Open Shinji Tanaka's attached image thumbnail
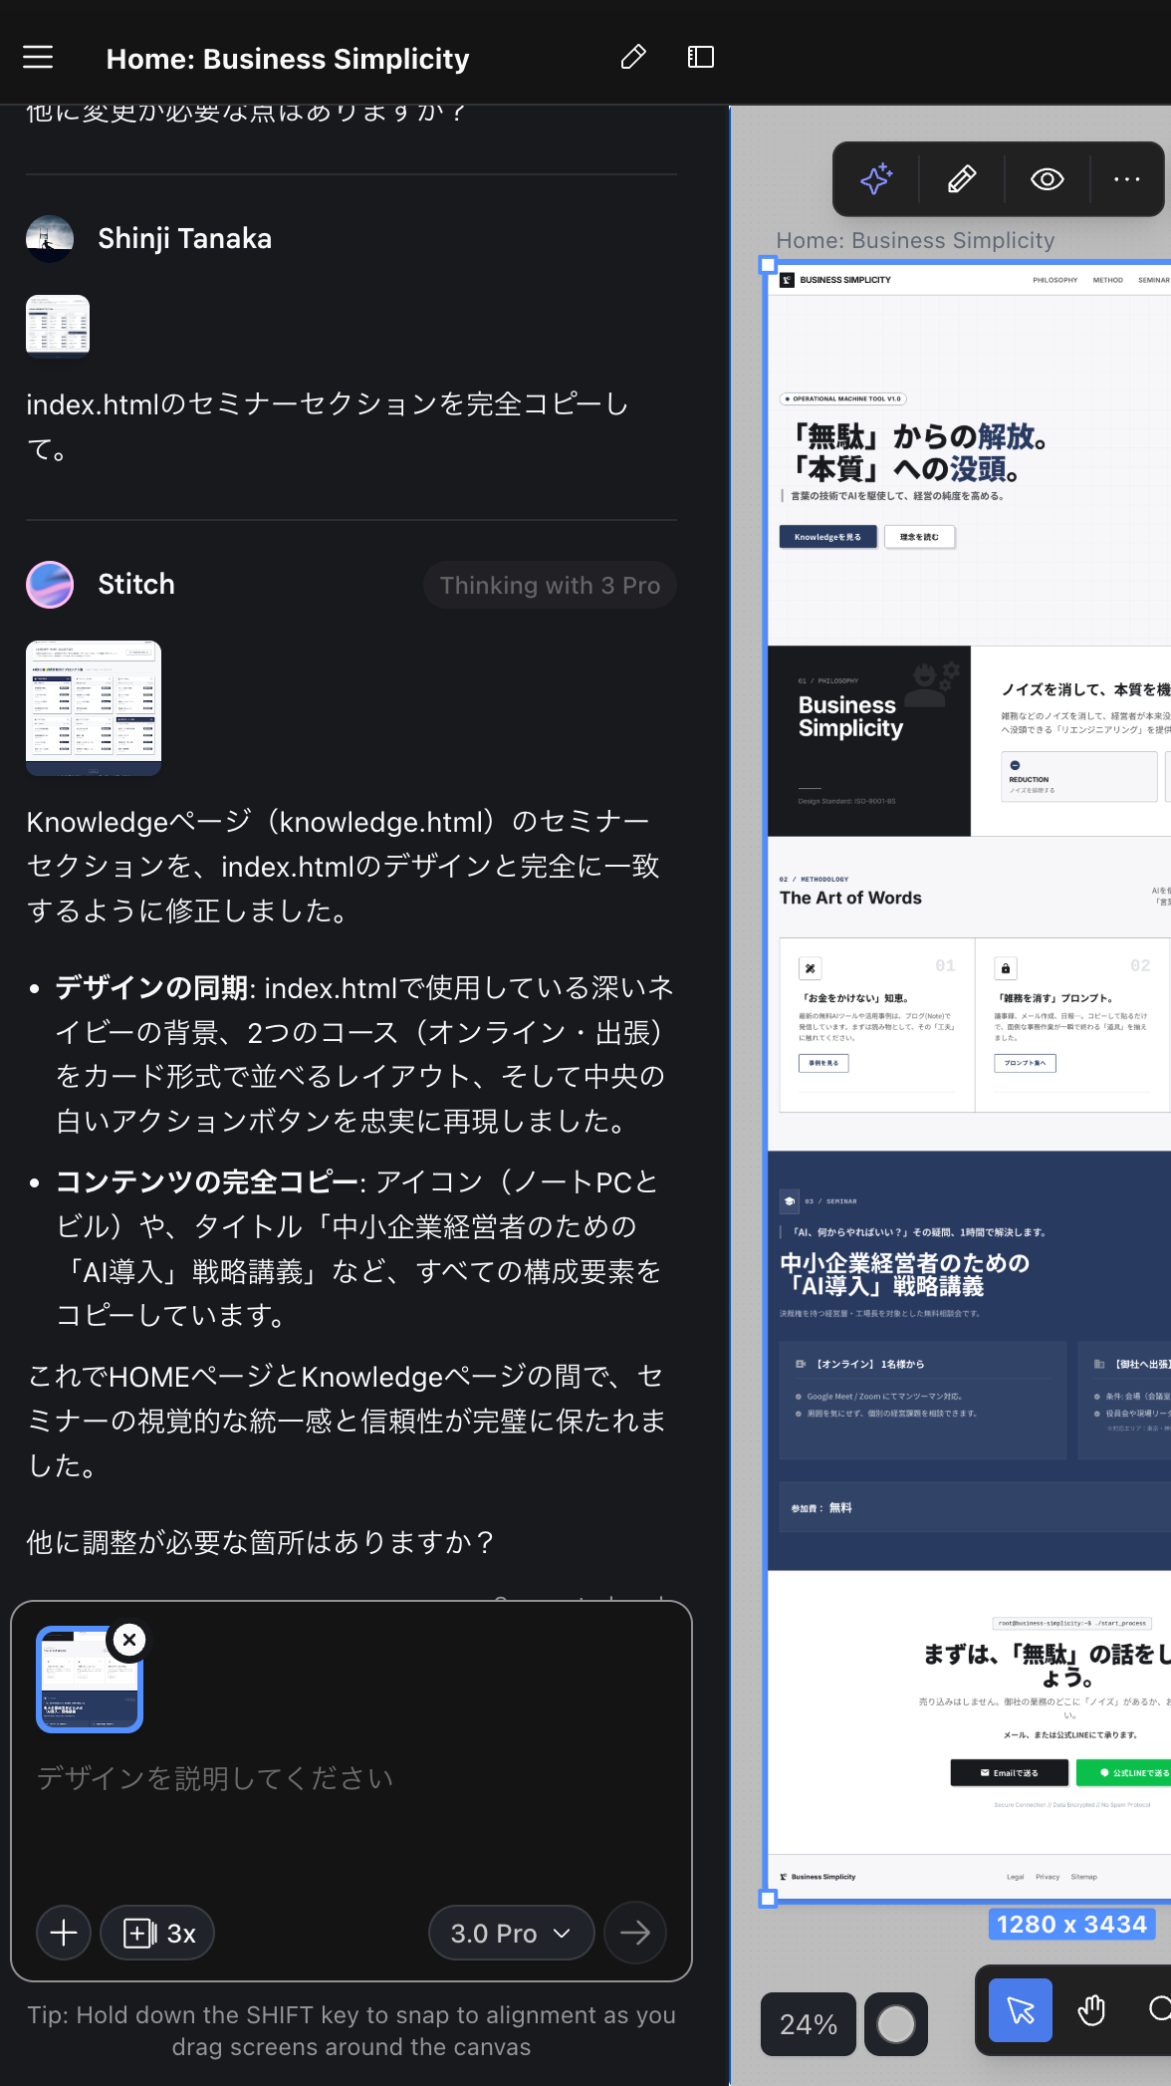The width and height of the screenshot is (1171, 2086). (x=58, y=326)
